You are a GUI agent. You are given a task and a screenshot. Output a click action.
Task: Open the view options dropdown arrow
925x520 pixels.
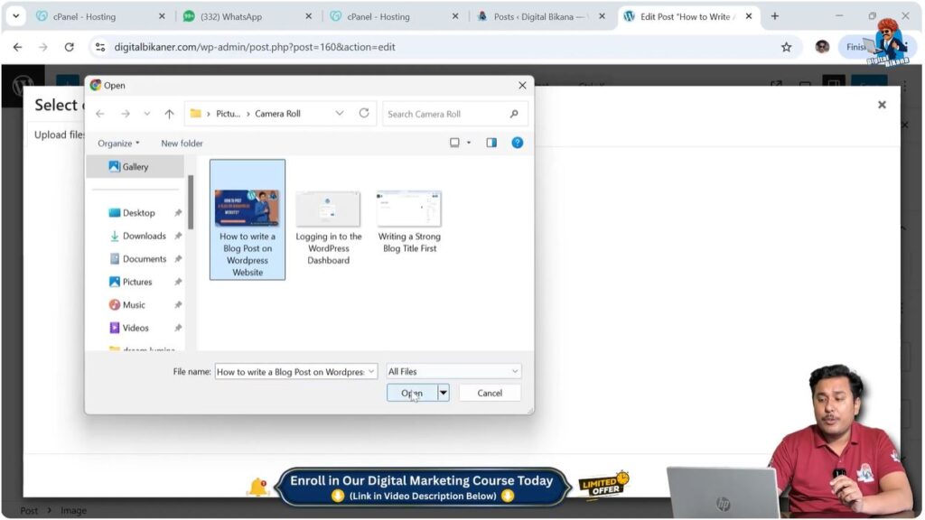coord(469,144)
